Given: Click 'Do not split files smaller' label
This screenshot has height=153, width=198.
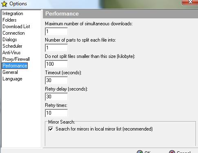Looking at the screenshot, I should (x=90, y=56).
